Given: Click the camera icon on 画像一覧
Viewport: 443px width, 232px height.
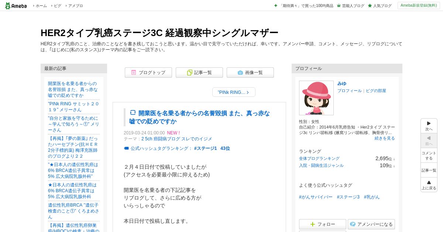Looking at the screenshot, I should click(x=240, y=73).
